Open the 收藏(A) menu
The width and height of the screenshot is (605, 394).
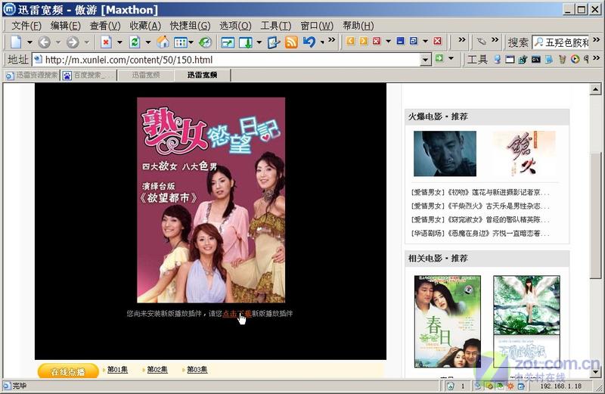145,26
